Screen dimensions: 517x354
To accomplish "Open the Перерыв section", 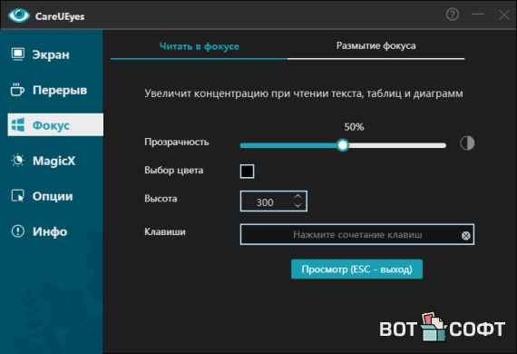I will click(x=55, y=90).
